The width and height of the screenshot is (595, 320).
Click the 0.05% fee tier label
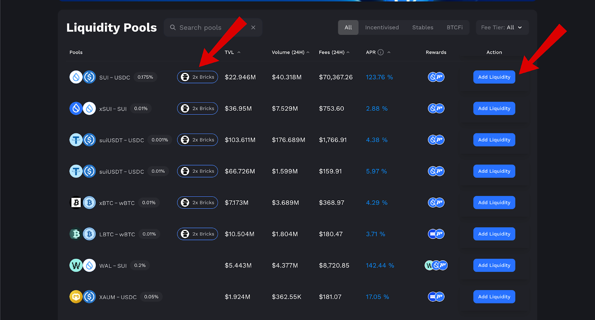151,297
